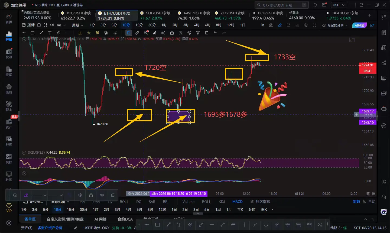
Task: Toggle the MACD indicator
Action: coord(238,202)
